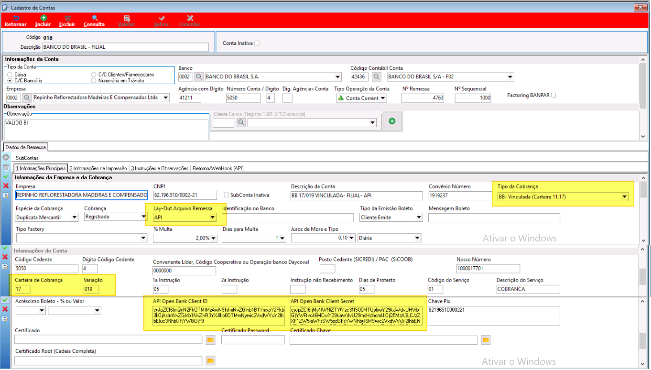Open bank lookup magnifier beside Banco code 0002
The width and height of the screenshot is (651, 370).
click(x=198, y=77)
